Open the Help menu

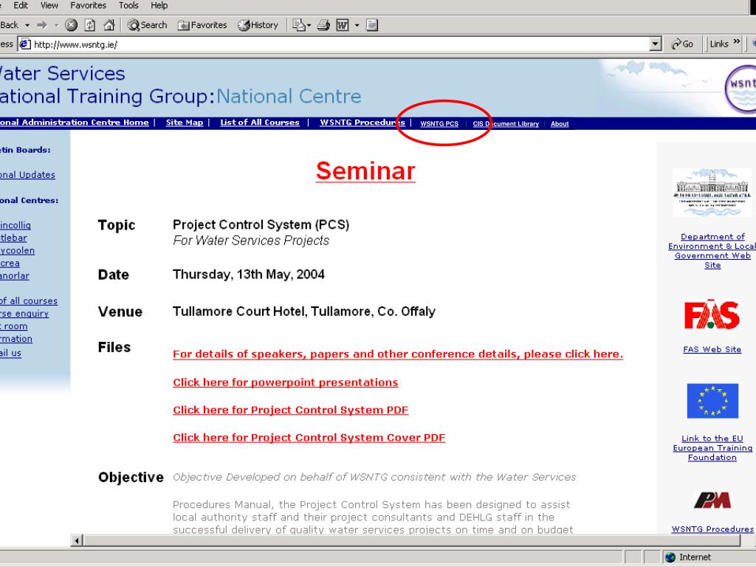(x=159, y=6)
